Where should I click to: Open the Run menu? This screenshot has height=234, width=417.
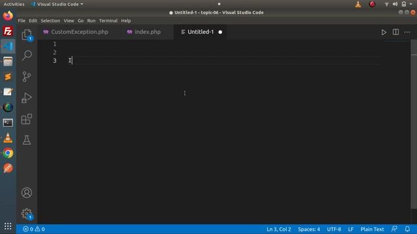[x=91, y=21]
